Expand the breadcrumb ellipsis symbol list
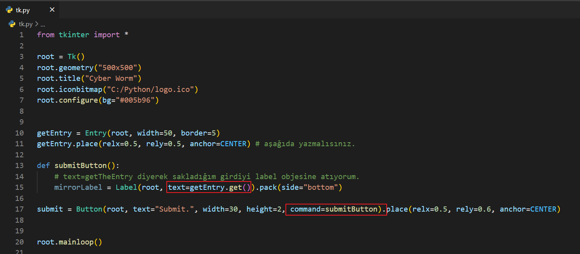Screen dimensions: 580x254 pyautogui.click(x=42, y=24)
